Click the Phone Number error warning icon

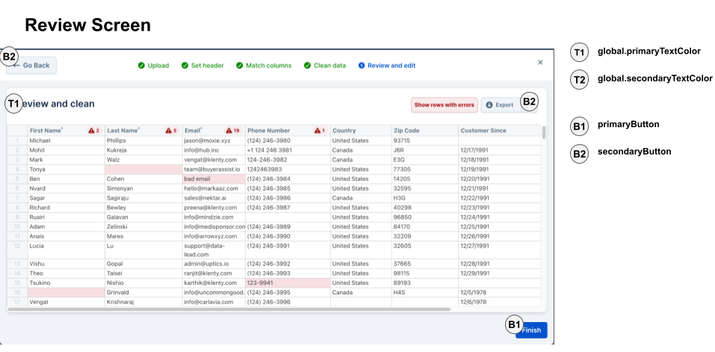318,131
